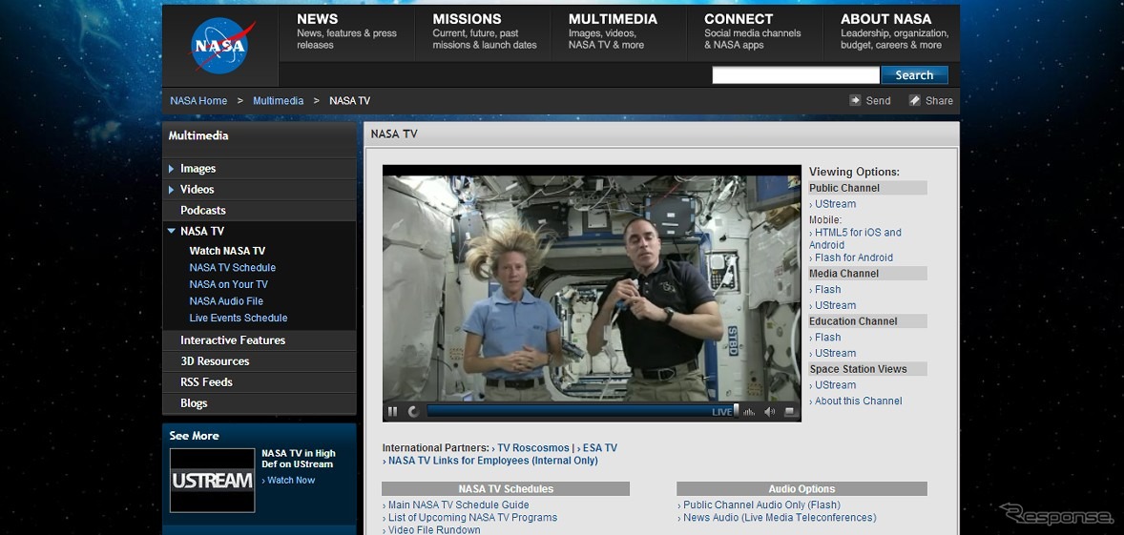Click the reload icon in player
The image size is (1124, 535).
[x=413, y=412]
